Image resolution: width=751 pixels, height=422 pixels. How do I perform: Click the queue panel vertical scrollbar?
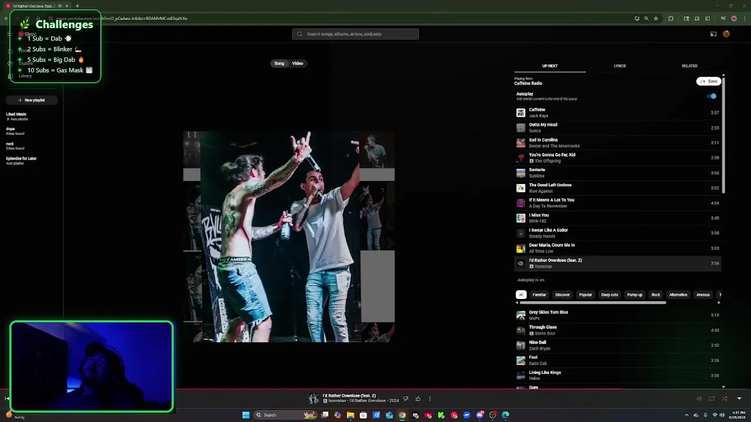pyautogui.click(x=723, y=135)
